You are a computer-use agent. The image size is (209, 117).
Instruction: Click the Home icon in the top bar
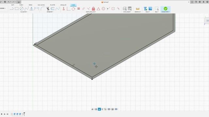pos(19,2)
